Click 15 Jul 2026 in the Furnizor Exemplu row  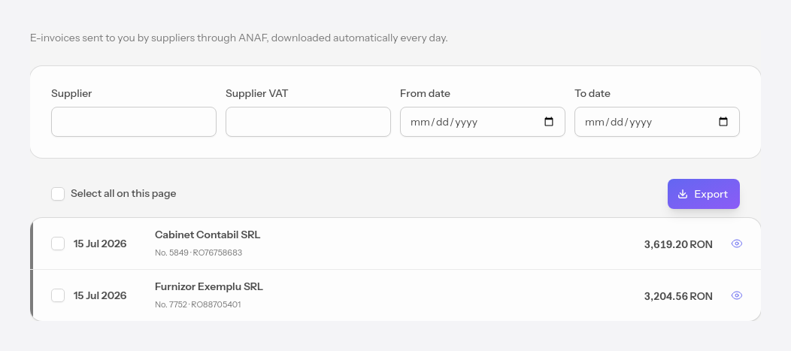pos(100,295)
